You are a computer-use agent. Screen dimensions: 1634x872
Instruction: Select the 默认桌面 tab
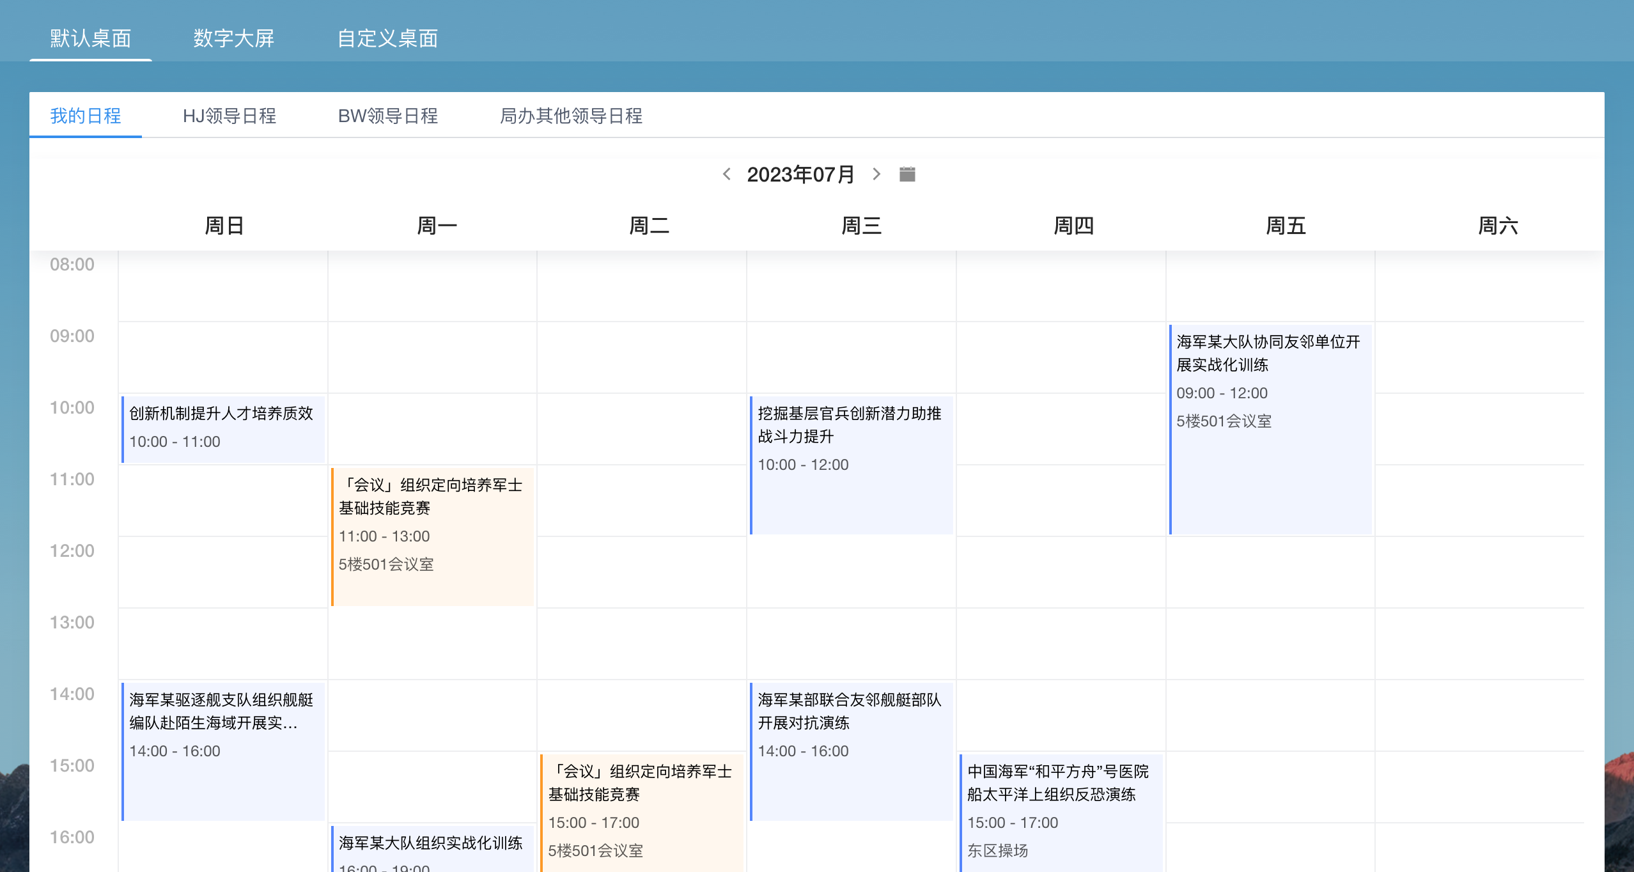91,38
